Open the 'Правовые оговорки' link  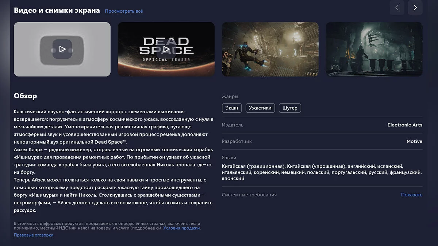(x=34, y=235)
